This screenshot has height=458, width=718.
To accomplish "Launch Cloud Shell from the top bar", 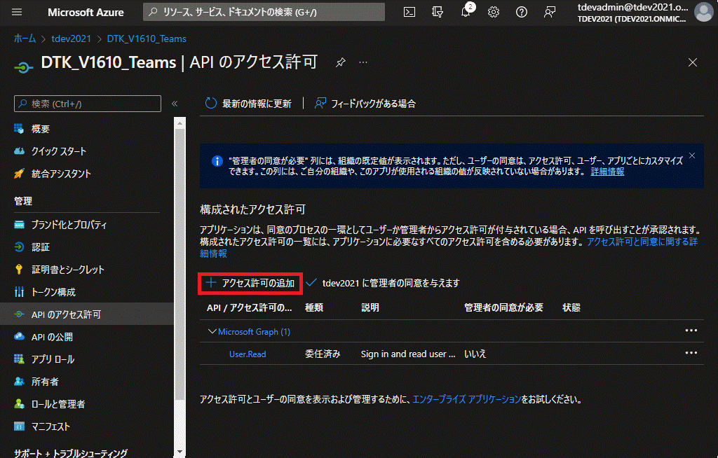I will click(x=409, y=12).
